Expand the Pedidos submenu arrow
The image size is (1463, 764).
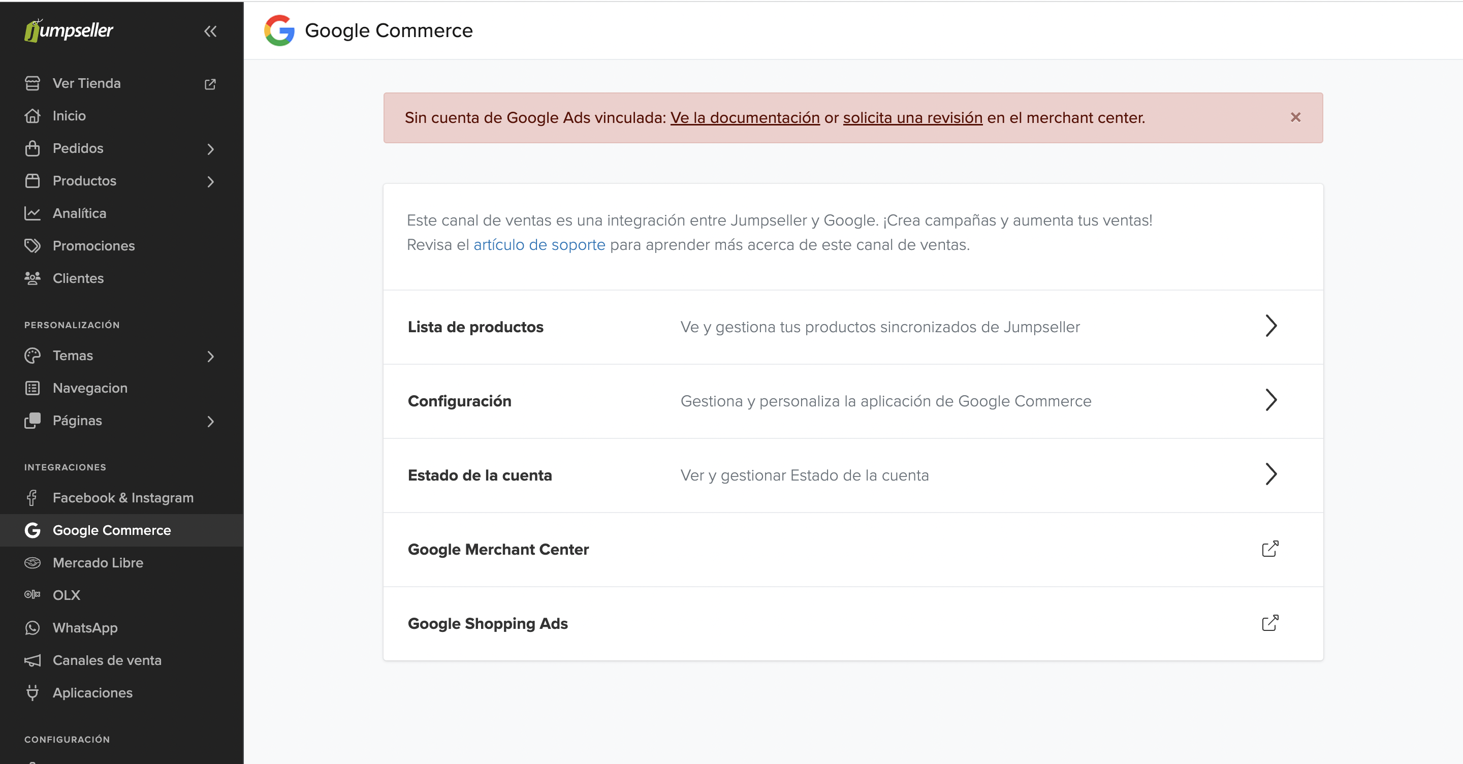(x=211, y=149)
